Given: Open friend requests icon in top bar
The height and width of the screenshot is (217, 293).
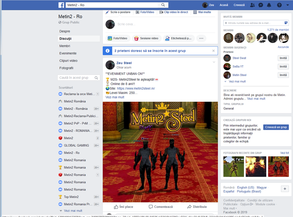Looking at the screenshot, I should point(252,5).
